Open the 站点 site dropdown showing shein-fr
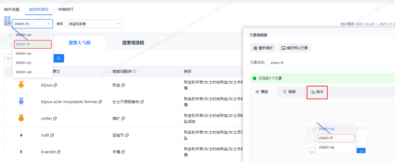Image resolution: width=395 pixels, height=162 pixels. click(x=33, y=24)
